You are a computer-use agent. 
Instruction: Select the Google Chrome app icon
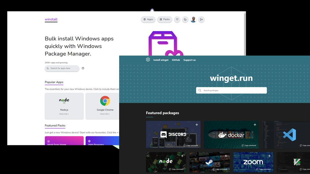105,101
